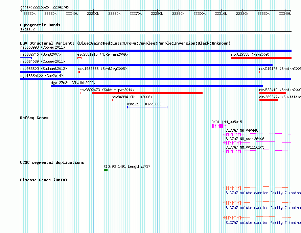Click the first OMIM SLC7A7 orange gene glyph
The width and height of the screenshot is (301, 233).
point(257,188)
